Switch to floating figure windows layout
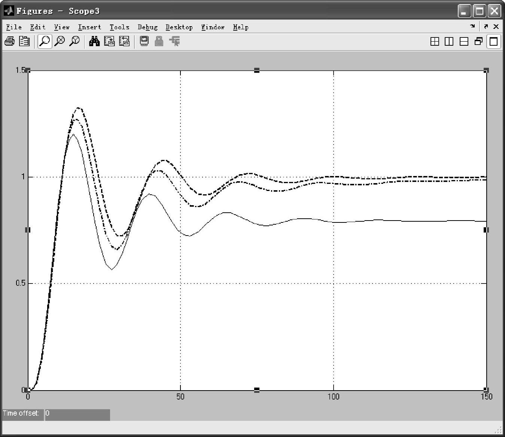This screenshot has height=437, width=505. (478, 42)
